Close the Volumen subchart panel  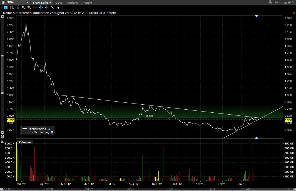pos(3,142)
